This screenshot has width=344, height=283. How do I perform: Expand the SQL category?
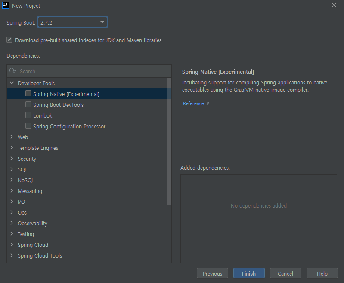12,169
